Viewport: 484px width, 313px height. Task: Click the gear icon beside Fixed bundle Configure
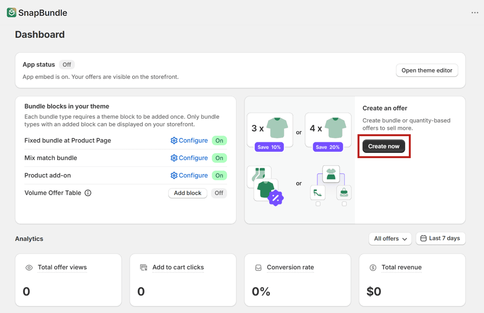[x=174, y=141]
